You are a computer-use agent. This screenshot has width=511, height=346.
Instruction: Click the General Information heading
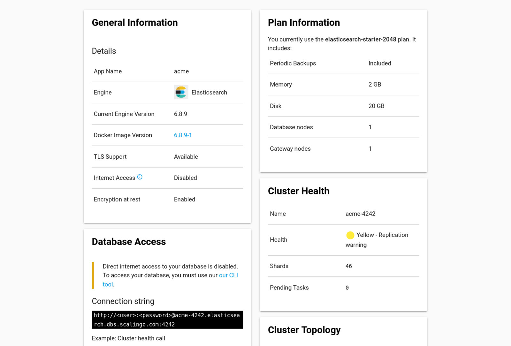134,23
